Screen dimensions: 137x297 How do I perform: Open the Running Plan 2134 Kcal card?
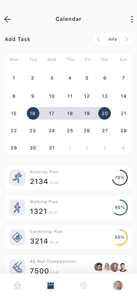coord(68,178)
